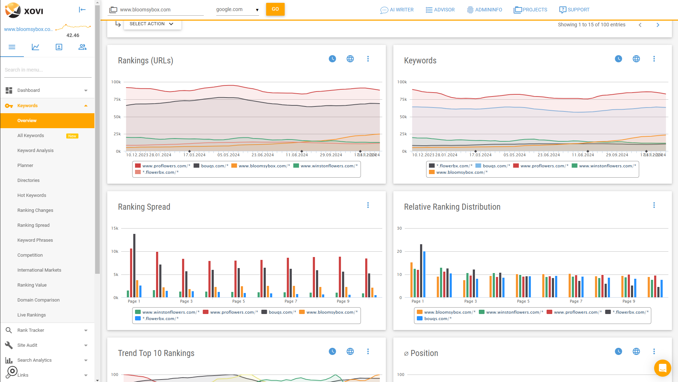Screen dimensions: 678x382
Task: Expand the SELECT ACTION dropdown
Action: [x=152, y=24]
